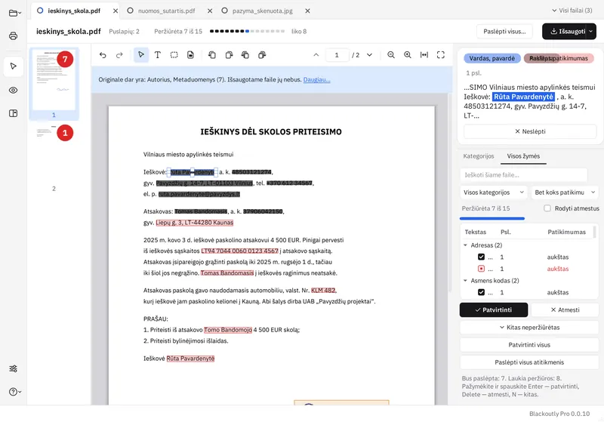Toggle Rodyti atmestus checkbox

(547, 208)
